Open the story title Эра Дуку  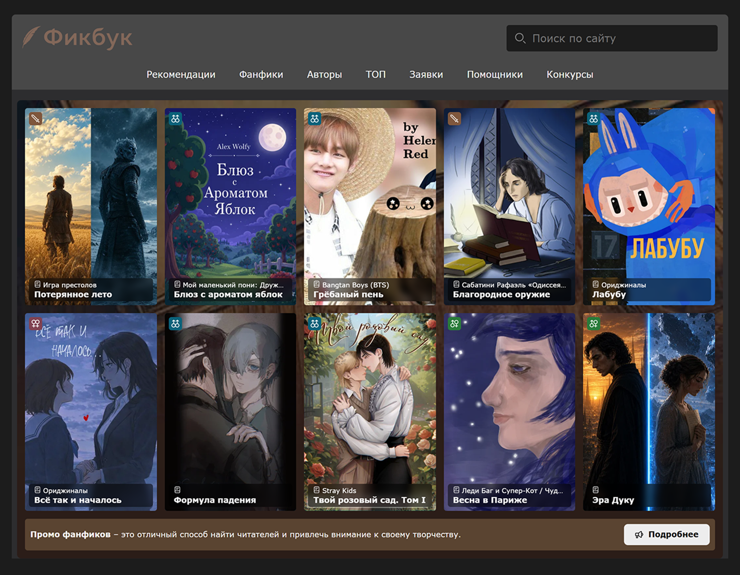coord(613,500)
